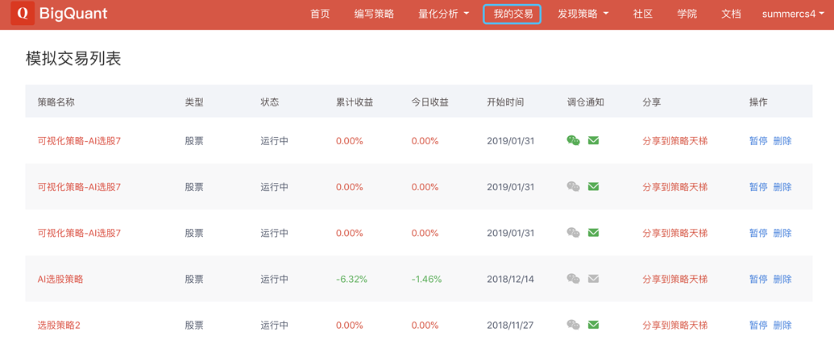Click the BigQuant brand name text

coord(73,14)
